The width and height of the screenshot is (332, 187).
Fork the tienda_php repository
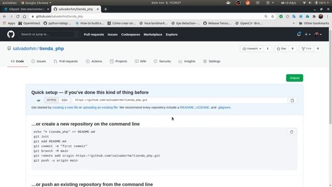click(307, 49)
